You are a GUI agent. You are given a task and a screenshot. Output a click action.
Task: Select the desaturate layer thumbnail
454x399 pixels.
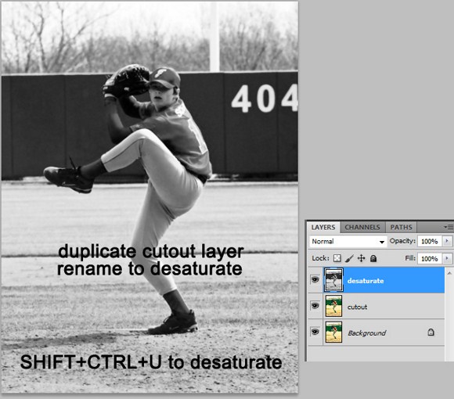coord(333,279)
